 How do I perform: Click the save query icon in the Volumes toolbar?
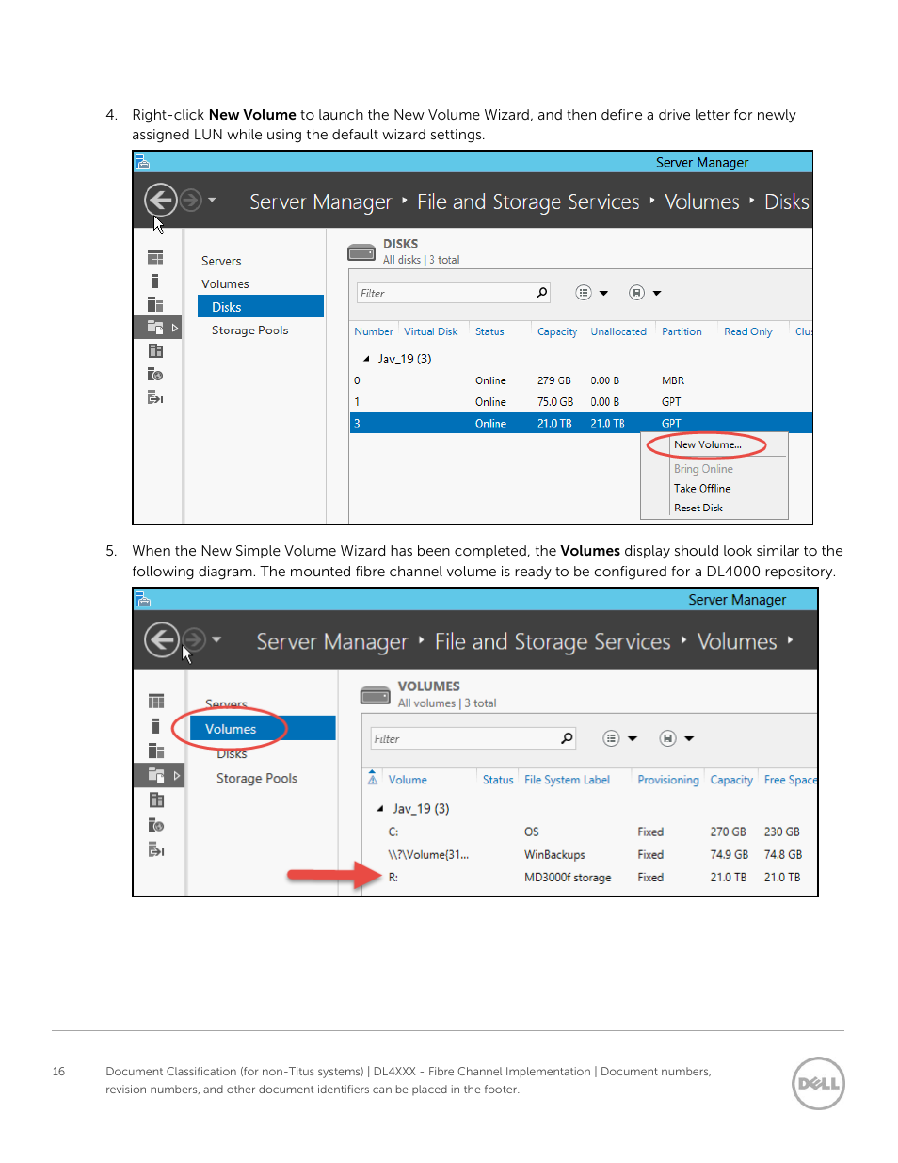(x=668, y=738)
